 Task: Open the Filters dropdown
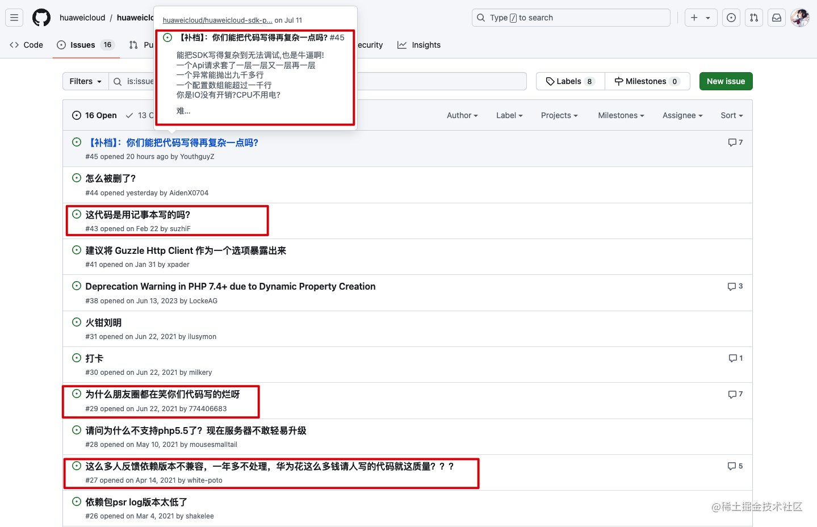pyautogui.click(x=85, y=81)
